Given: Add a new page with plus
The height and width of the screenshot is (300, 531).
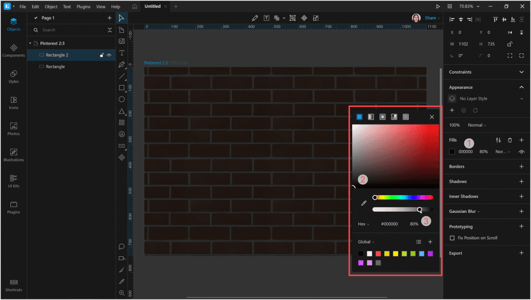Looking at the screenshot, I should [109, 18].
